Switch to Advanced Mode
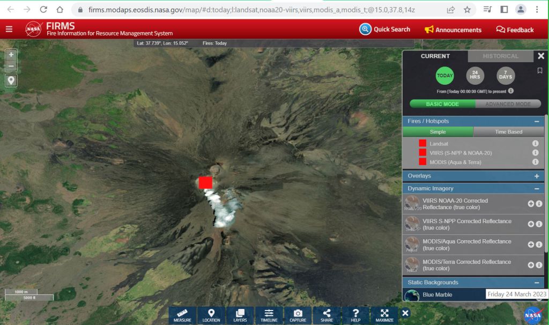Image resolution: width=549 pixels, height=325 pixels. pos(508,104)
